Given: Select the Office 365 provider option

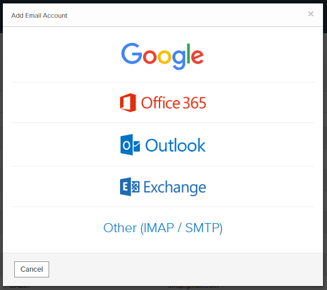Looking at the screenshot, I should 163,102.
